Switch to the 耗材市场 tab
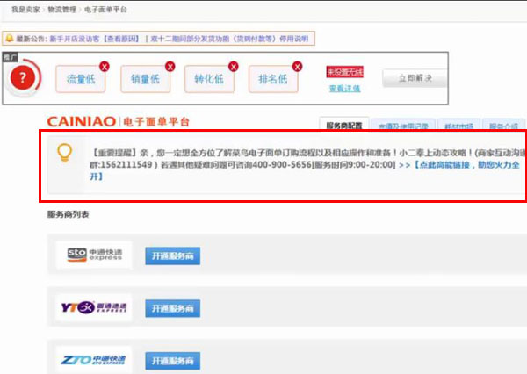 (458, 125)
